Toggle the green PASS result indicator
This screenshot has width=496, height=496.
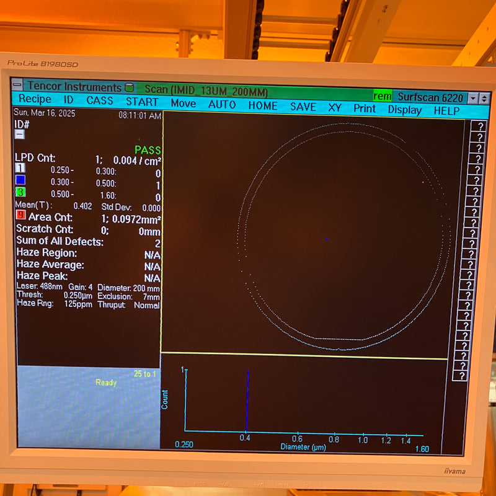tap(149, 150)
